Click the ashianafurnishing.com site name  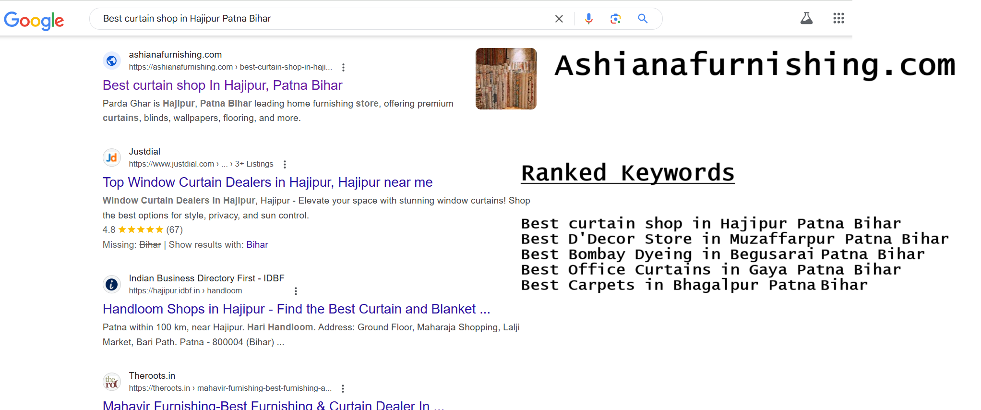(x=175, y=54)
